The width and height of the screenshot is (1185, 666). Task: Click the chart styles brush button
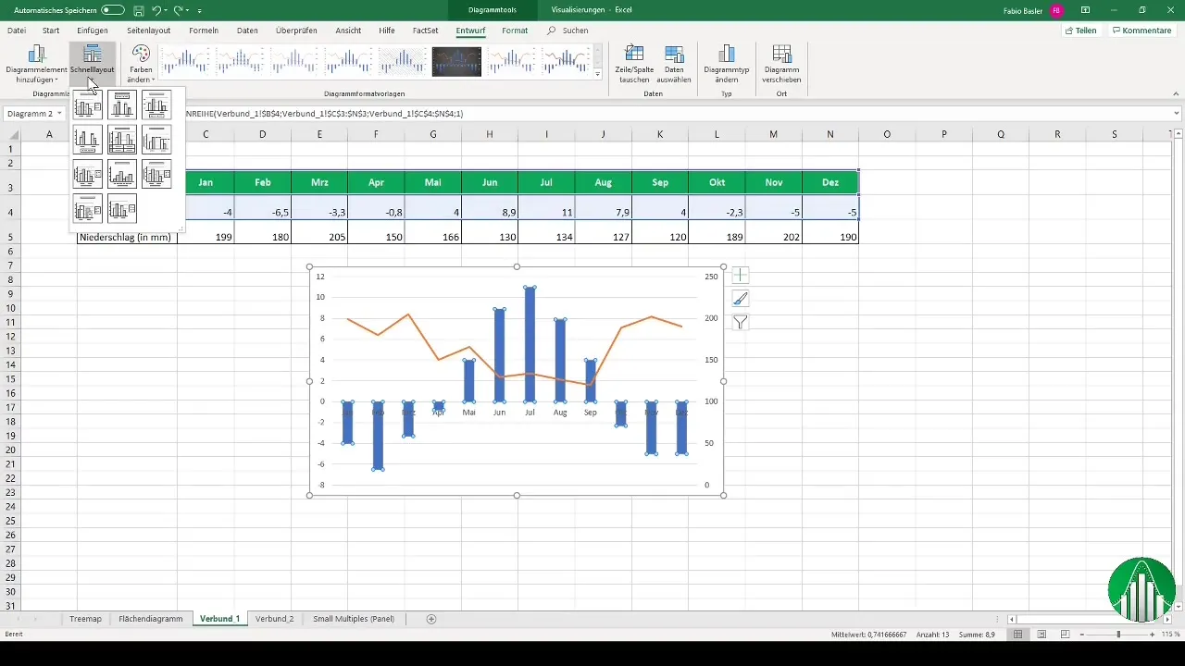(741, 299)
